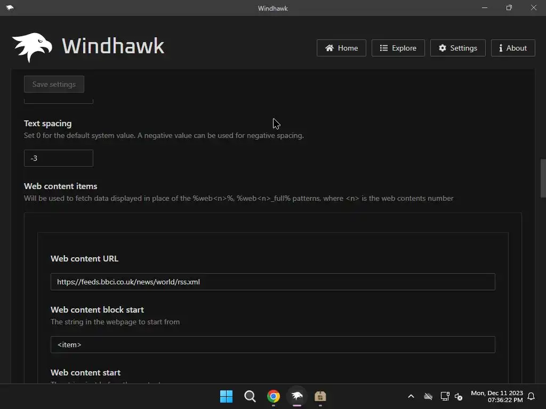Switch to Google Chrome in taskbar

pos(274,396)
